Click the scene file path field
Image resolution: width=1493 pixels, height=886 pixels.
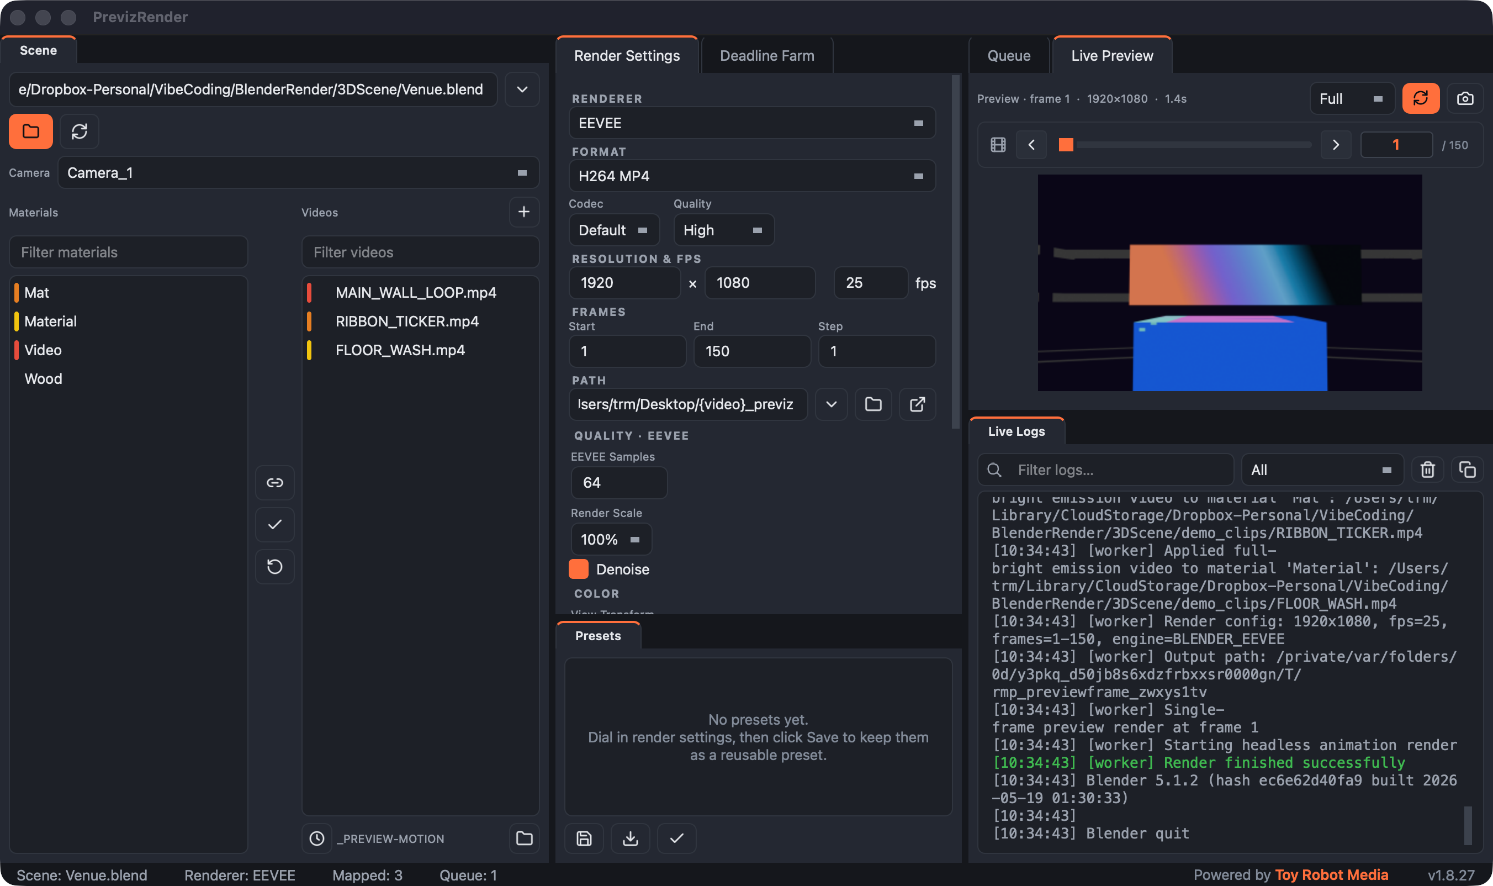[x=253, y=89]
